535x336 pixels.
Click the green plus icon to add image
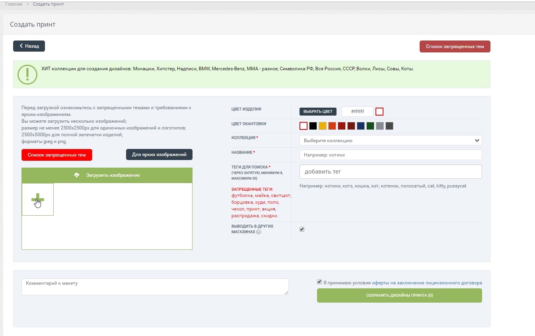click(x=38, y=199)
